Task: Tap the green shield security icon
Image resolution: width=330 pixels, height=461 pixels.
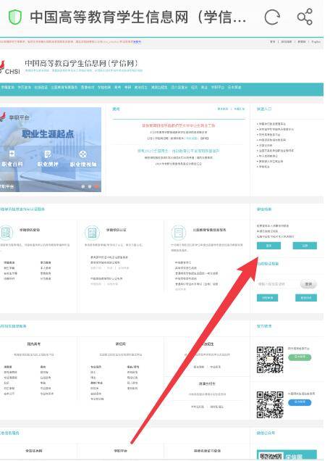Action: (15, 17)
